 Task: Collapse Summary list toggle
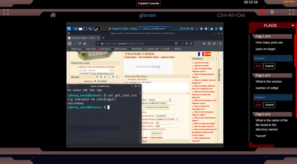tap(216, 58)
